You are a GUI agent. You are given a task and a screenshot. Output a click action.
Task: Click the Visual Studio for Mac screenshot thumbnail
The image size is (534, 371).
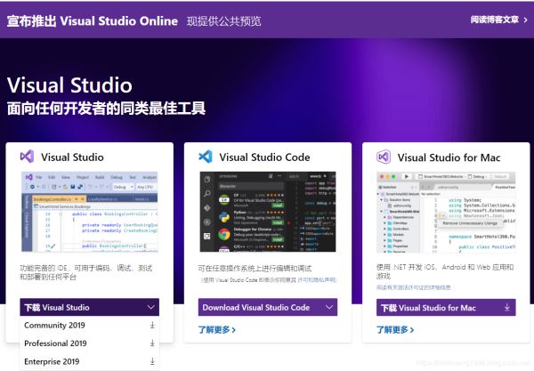pyautogui.click(x=446, y=212)
